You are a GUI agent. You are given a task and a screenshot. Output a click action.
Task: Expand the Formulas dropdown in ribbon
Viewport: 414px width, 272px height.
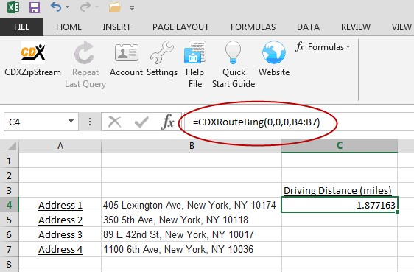click(x=323, y=47)
